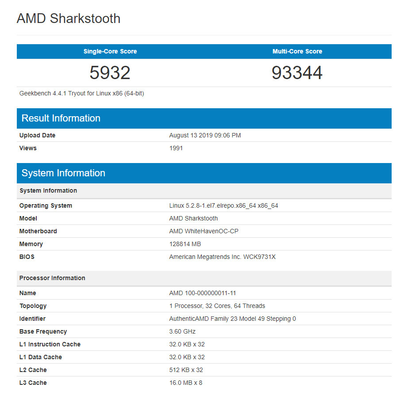Click the single-core score value 5932
The height and width of the screenshot is (395, 408).
click(x=110, y=73)
